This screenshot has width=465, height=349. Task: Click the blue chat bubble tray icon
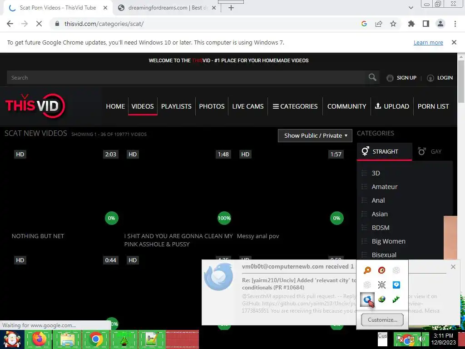coord(396,285)
